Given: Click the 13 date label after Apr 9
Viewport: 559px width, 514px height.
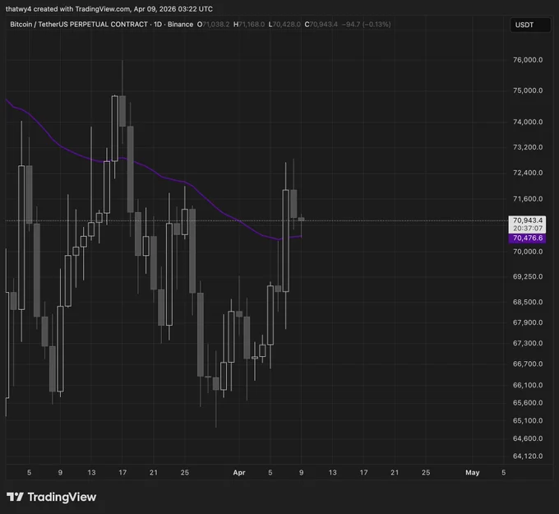Looking at the screenshot, I should 332,473.
